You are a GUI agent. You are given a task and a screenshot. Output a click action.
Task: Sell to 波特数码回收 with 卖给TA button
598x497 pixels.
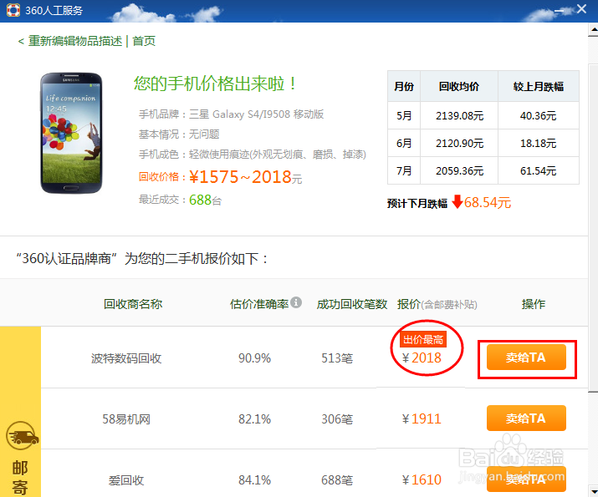click(x=526, y=358)
